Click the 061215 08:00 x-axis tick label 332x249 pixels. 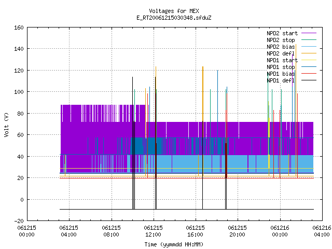(111, 231)
